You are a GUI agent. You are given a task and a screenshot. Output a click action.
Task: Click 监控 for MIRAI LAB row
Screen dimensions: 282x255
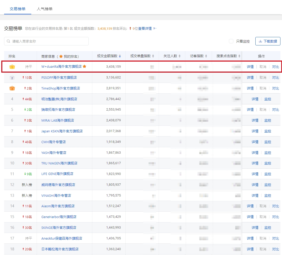(268, 120)
